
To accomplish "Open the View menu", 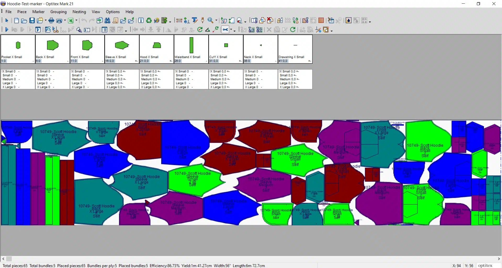I will click(96, 12).
